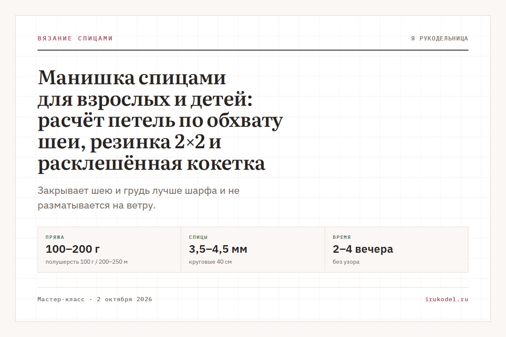Open the irukodel.ru link
The width and height of the screenshot is (506, 337).
pos(447,300)
